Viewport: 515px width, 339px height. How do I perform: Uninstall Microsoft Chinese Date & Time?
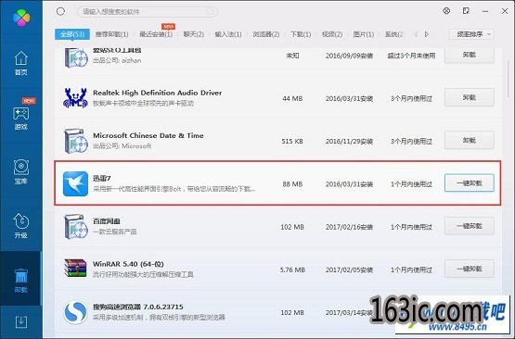tap(470, 140)
